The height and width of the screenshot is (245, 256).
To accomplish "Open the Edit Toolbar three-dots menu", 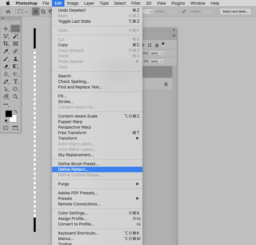I will tap(6, 104).
